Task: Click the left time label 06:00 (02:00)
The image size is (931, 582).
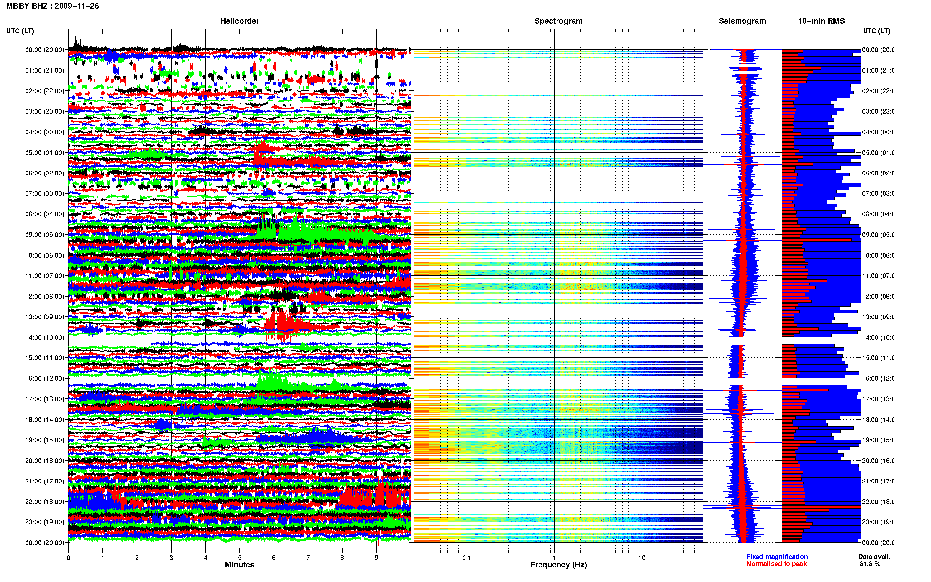Action: [x=45, y=173]
